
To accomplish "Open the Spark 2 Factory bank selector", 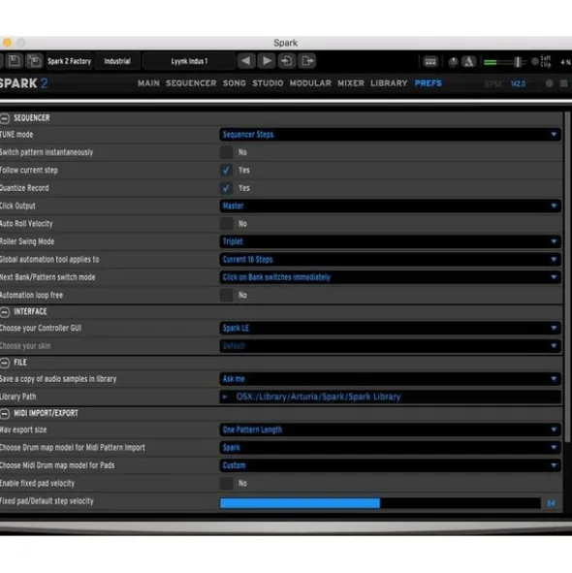I will (69, 61).
